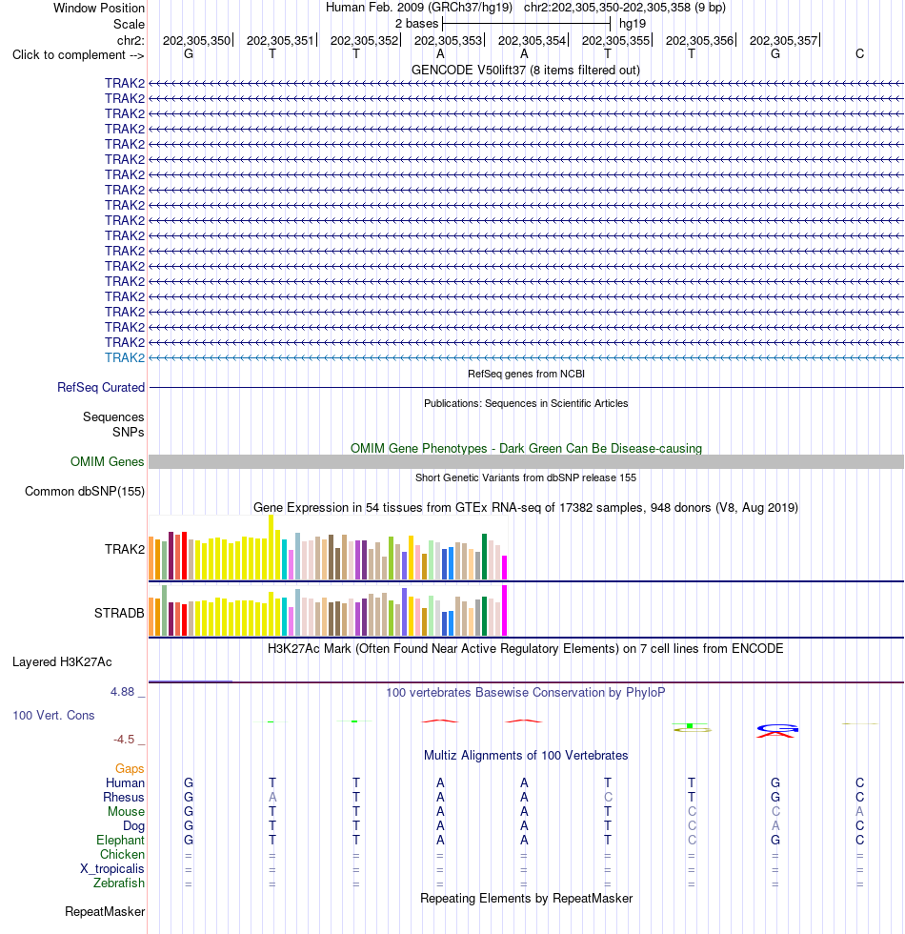The image size is (905, 934).
Task: Click the 100 Vert. Cons label
Action: pyautogui.click(x=53, y=716)
